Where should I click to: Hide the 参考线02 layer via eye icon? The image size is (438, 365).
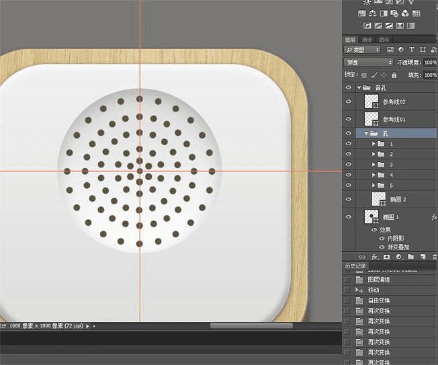click(x=348, y=102)
